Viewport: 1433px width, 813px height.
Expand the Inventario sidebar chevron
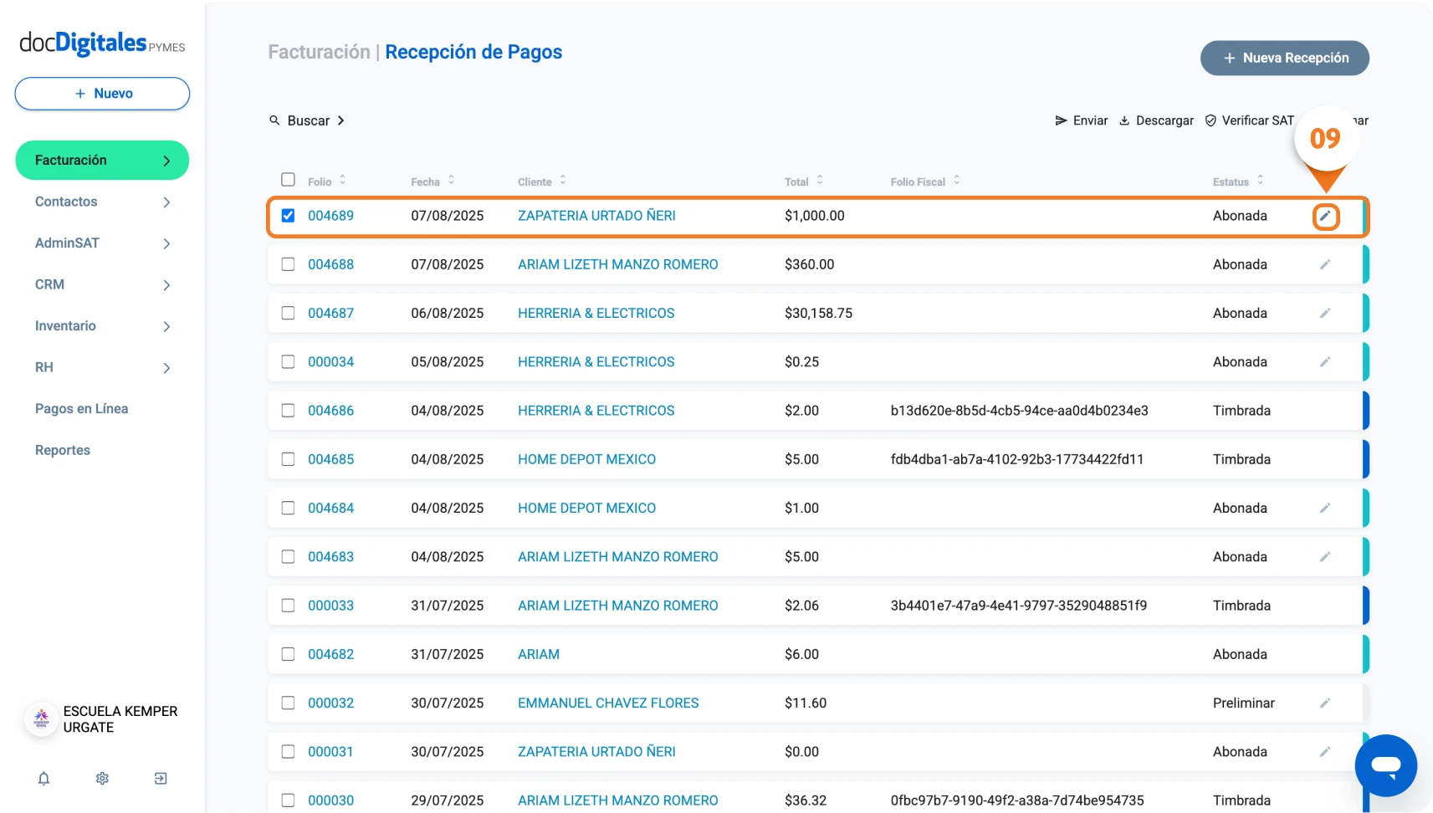tap(166, 326)
